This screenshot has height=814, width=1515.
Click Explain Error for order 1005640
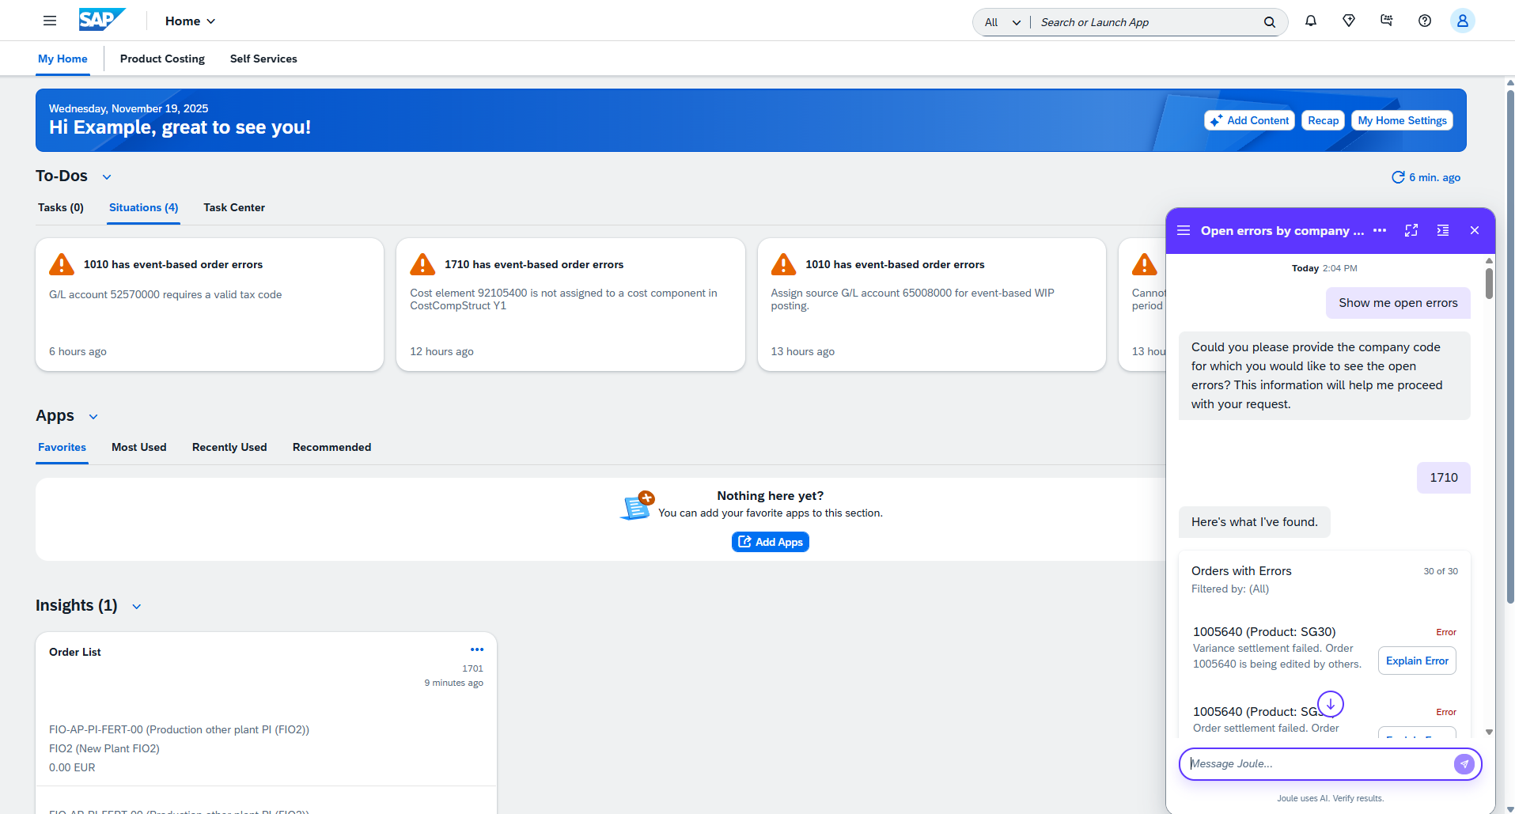pos(1416,661)
